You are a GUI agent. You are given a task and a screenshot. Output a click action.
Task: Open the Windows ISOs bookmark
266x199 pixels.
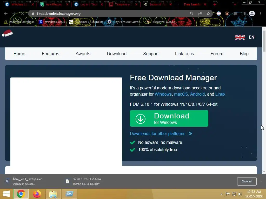pos(52,22)
